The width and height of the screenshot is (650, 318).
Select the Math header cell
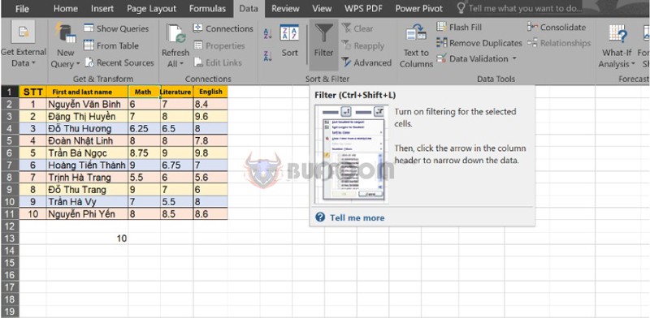click(145, 92)
